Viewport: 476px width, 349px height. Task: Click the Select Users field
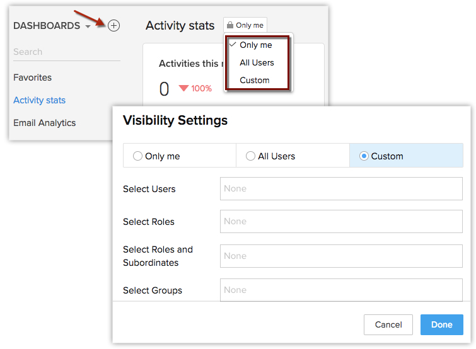[341, 188]
